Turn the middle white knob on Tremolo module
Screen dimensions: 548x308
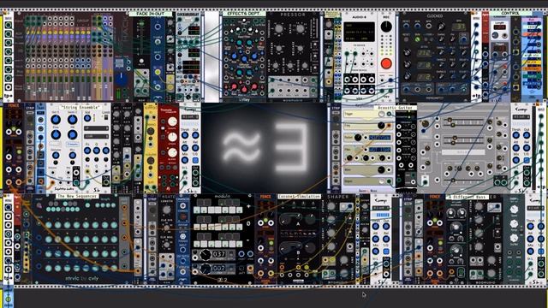[x=172, y=137]
